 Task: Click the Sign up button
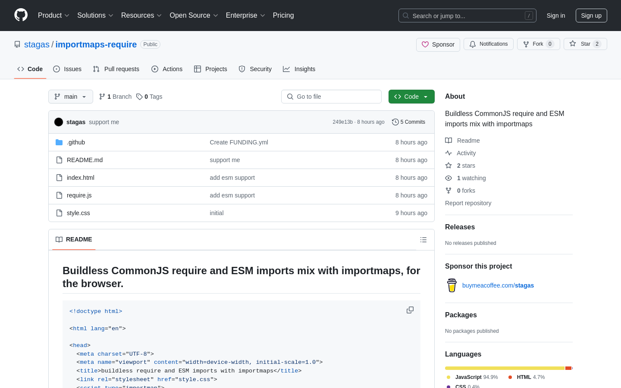pyautogui.click(x=591, y=16)
